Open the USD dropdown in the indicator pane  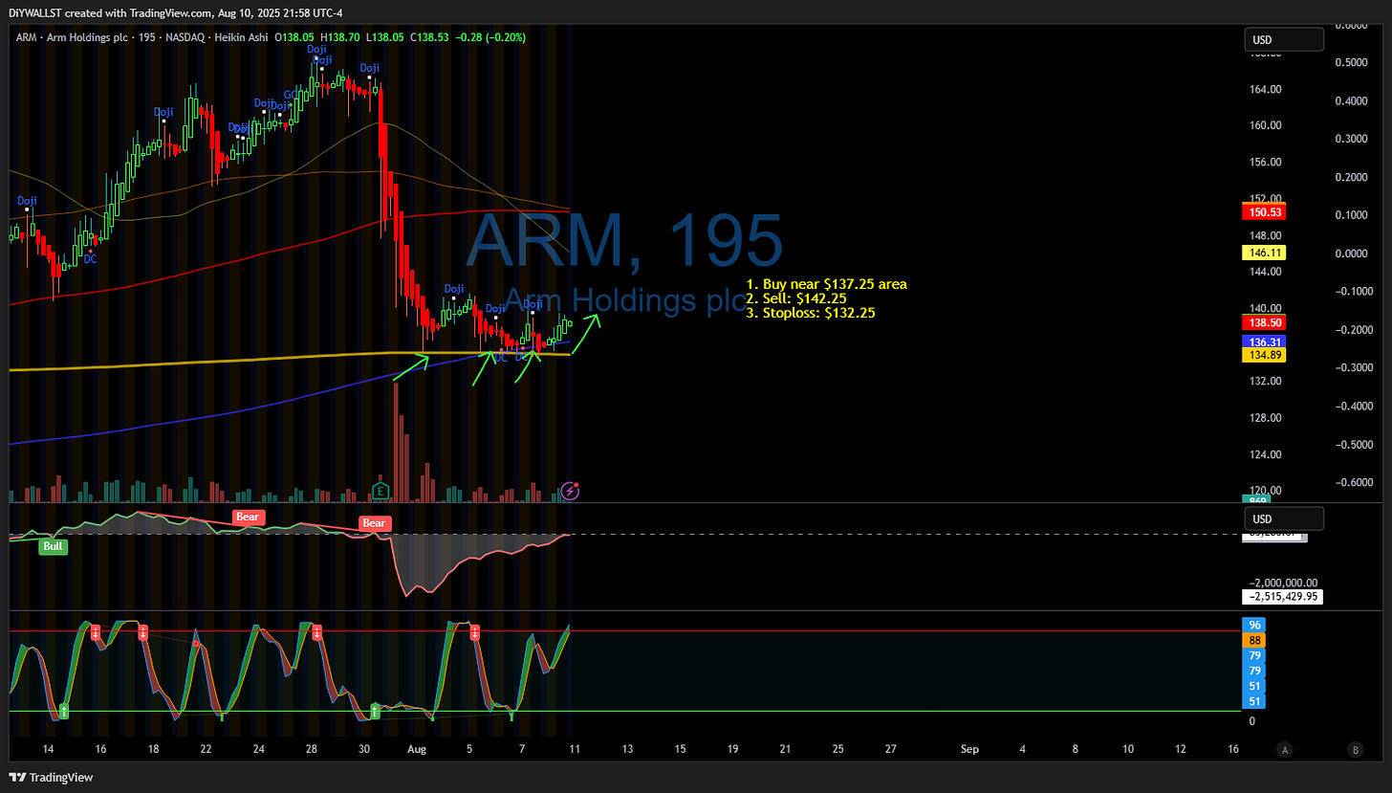pos(1284,518)
